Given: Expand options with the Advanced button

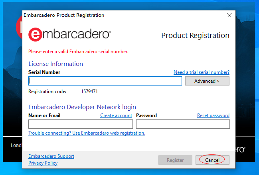Looking at the screenshot, I should [207, 81].
